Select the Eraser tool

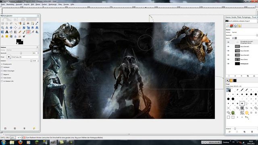pos(28,32)
